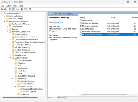Expand the Control Panel node
The width and height of the screenshot is (138, 102).
click(7, 27)
